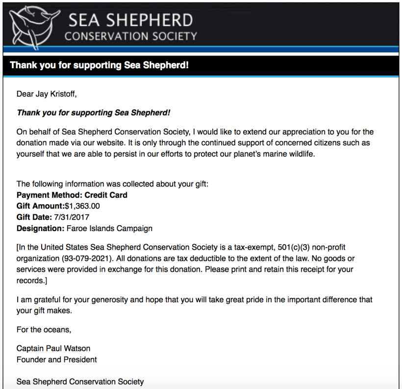Click the 'following information was collected' line
The width and height of the screenshot is (402, 389).
113,184
